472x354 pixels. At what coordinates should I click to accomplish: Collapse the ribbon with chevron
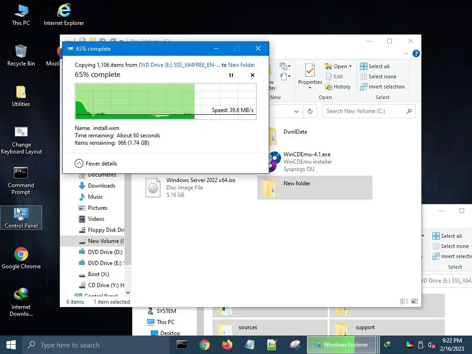tap(406, 53)
